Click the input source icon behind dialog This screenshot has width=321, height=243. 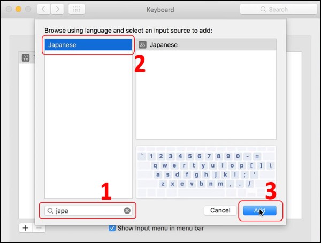point(25,57)
